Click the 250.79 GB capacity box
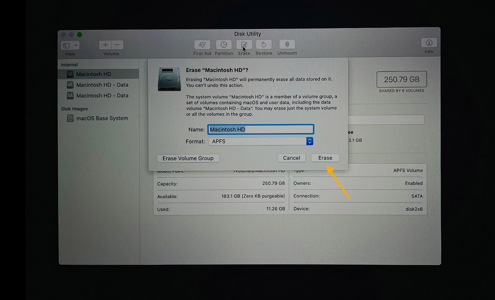Image resolution: width=495 pixels, height=300 pixels. point(402,79)
